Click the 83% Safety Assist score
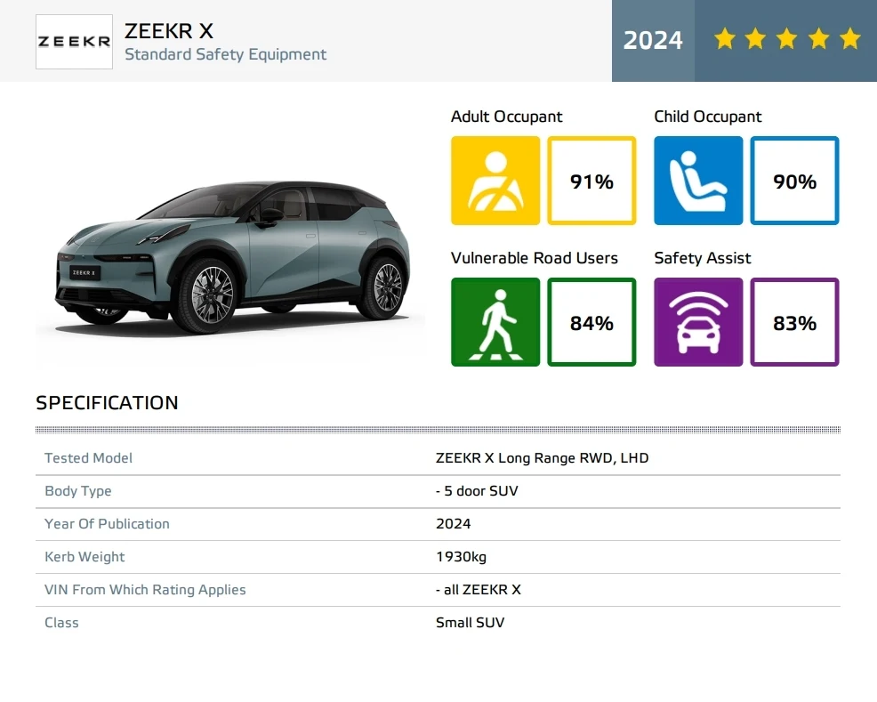The width and height of the screenshot is (877, 702). pos(794,322)
